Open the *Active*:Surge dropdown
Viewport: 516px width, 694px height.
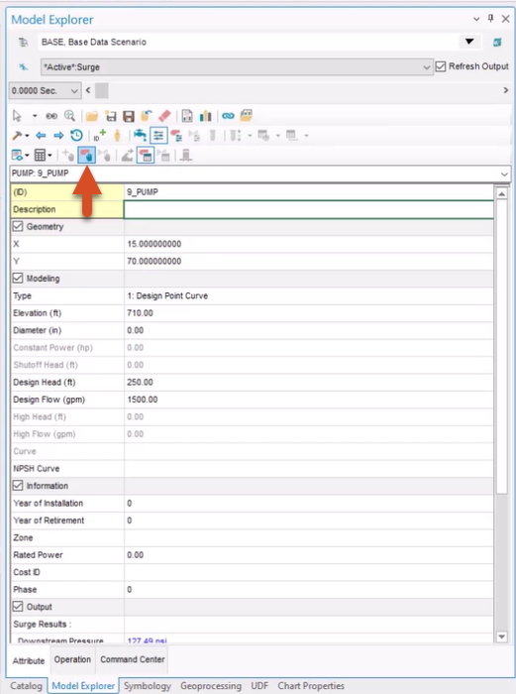pyautogui.click(x=237, y=66)
